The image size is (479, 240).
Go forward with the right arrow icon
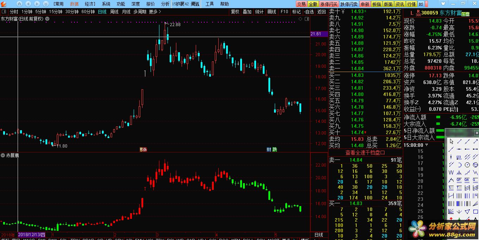click(x=36, y=4)
